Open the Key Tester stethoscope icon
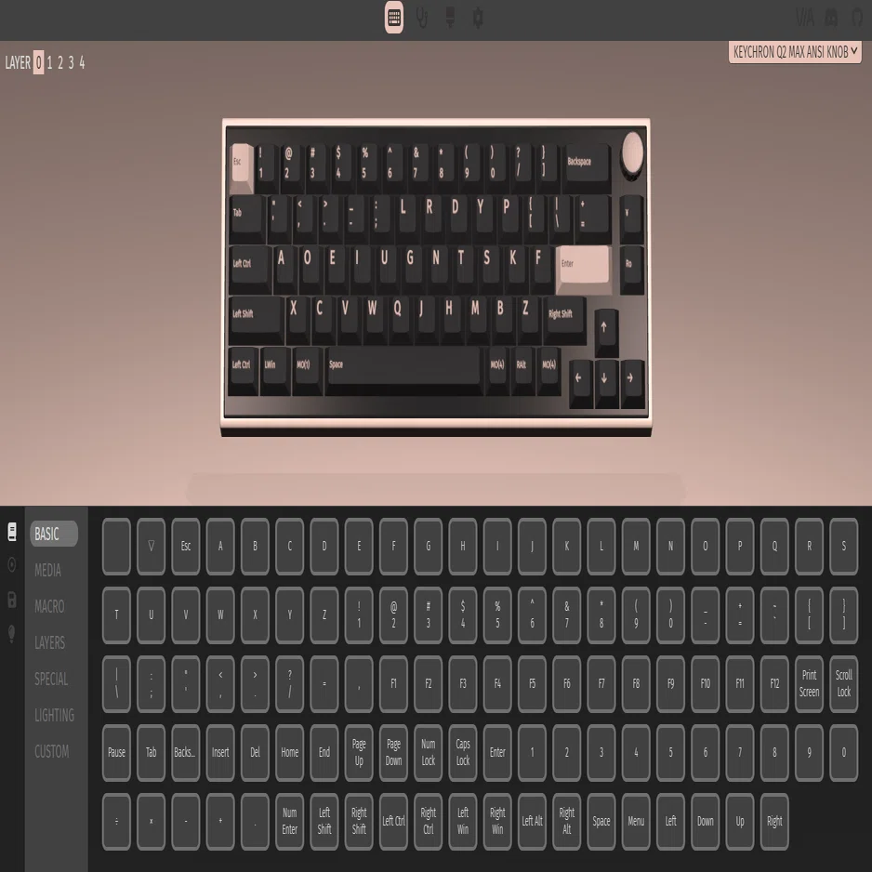This screenshot has height=872, width=872. [422, 18]
